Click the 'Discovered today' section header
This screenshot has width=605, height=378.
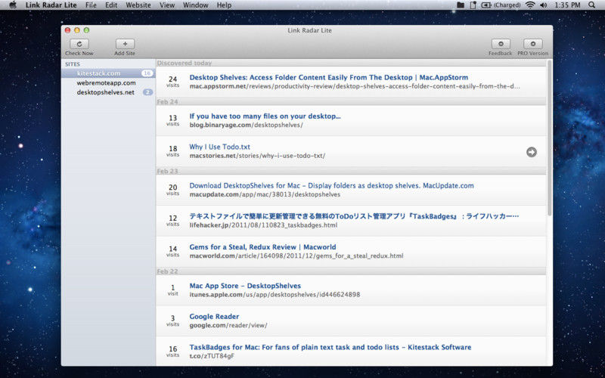click(351, 63)
